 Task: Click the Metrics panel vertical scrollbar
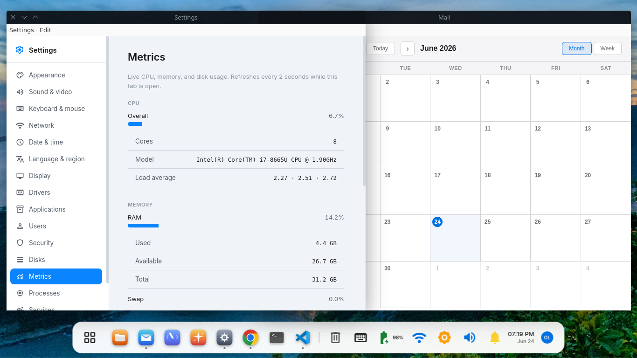(364, 111)
